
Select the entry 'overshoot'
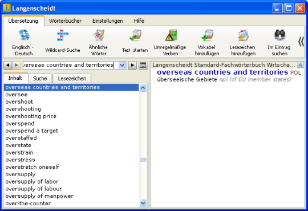71,102
